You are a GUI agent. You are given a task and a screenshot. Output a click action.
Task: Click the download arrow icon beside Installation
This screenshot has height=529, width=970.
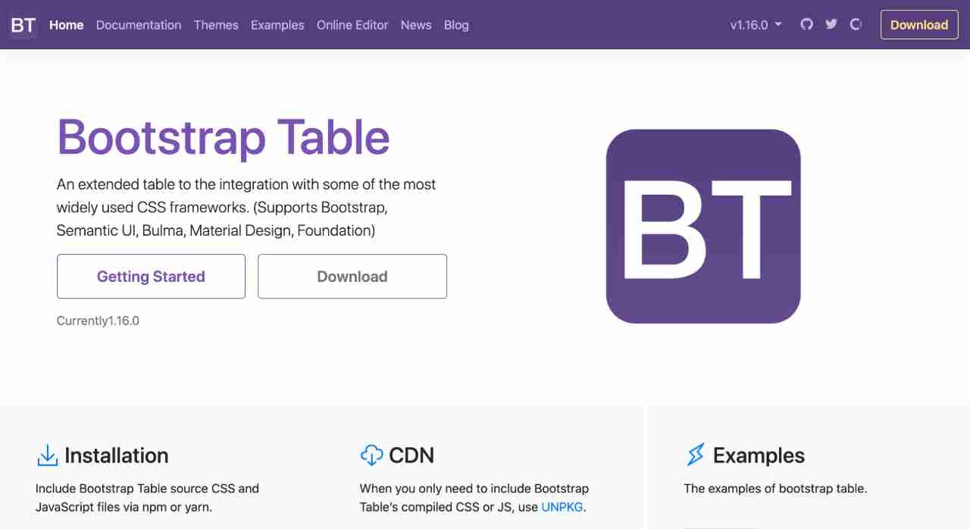(47, 455)
